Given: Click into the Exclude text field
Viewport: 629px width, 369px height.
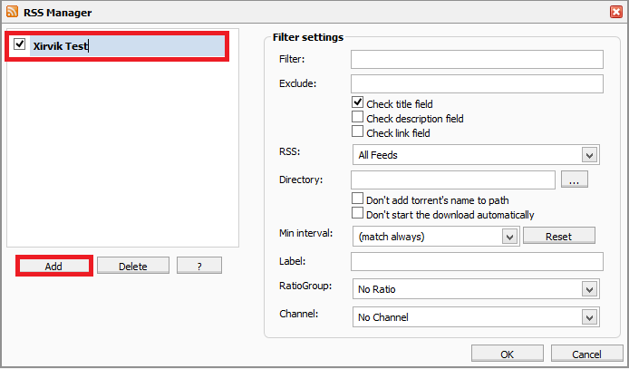Looking at the screenshot, I should coord(477,84).
